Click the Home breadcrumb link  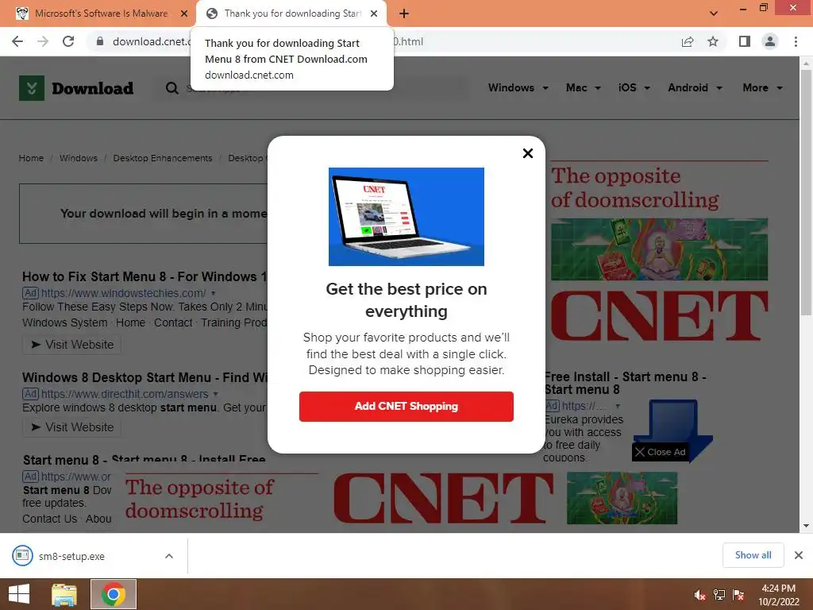pyautogui.click(x=31, y=158)
